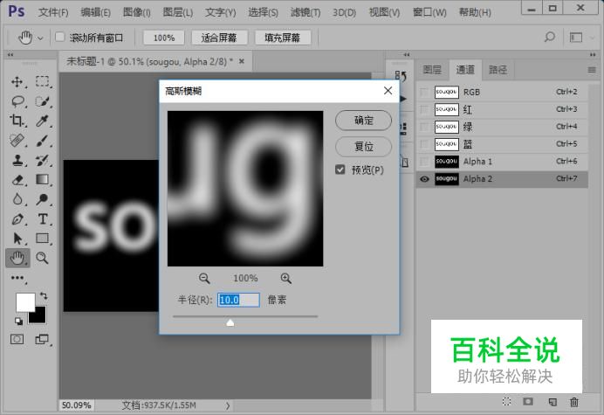
Task: Show the Blue channel visibility
Action: click(x=424, y=144)
